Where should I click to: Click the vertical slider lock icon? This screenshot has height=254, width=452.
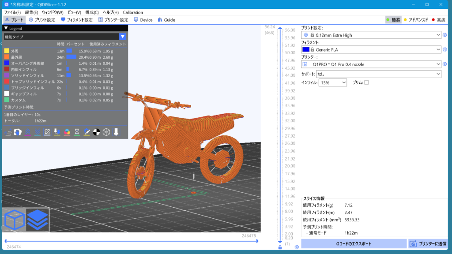(x=280, y=247)
